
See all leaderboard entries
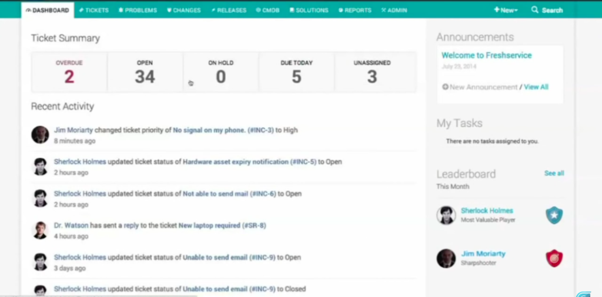click(554, 173)
